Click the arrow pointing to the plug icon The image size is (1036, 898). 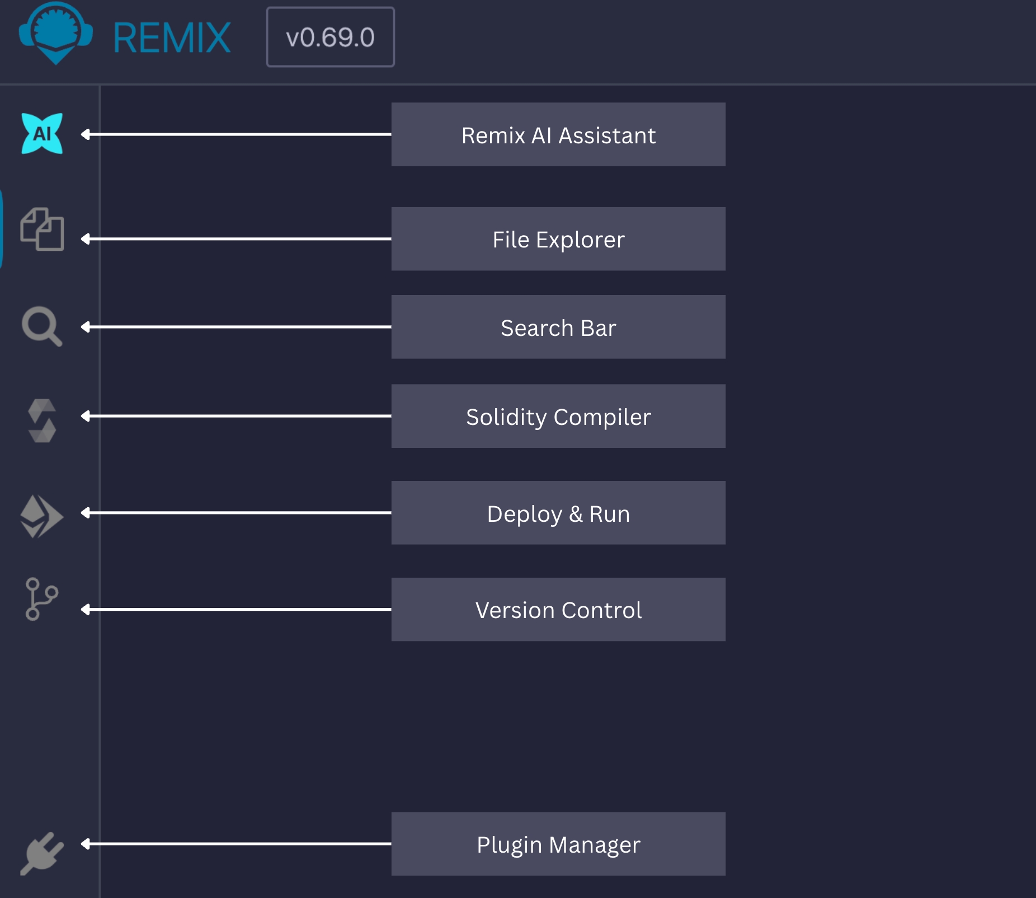coord(235,844)
